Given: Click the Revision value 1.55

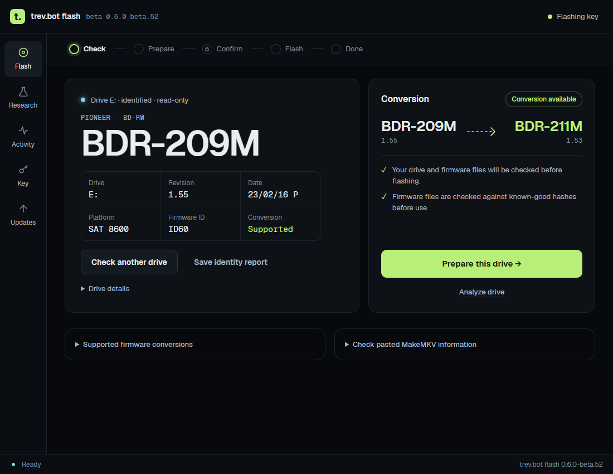Looking at the screenshot, I should point(178,195).
